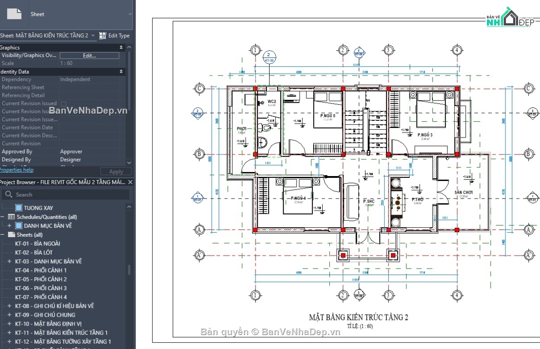Click the Project Browser Search field
Image resolution: width=540 pixels, height=349 pixels.
[65, 194]
